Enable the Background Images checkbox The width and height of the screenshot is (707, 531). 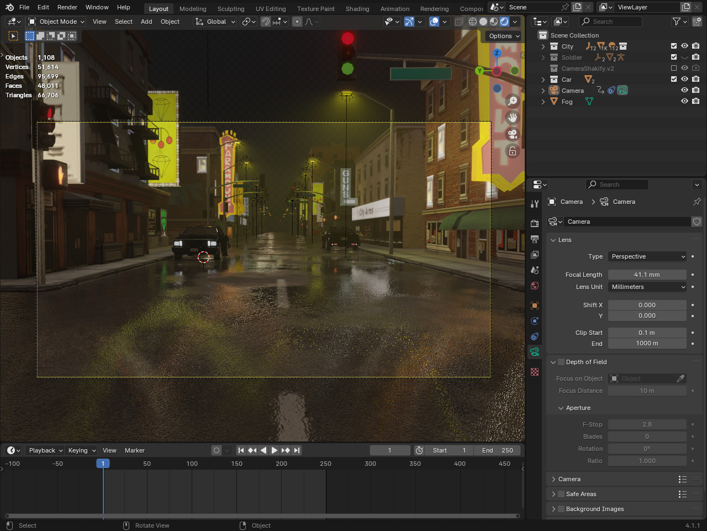[561, 509]
